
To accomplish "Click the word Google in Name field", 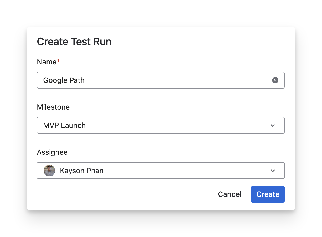I will tap(54, 80).
